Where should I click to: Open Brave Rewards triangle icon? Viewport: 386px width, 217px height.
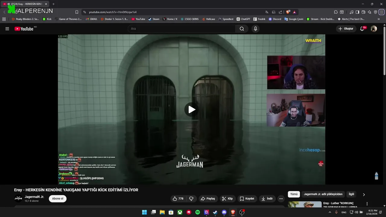294,12
